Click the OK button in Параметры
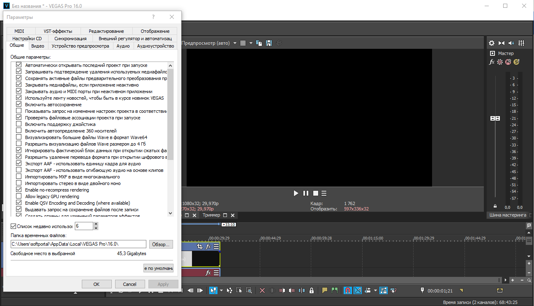The height and width of the screenshot is (306, 534). click(x=97, y=284)
